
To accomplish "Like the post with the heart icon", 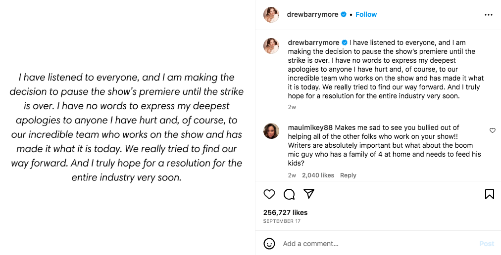I will (x=269, y=194).
